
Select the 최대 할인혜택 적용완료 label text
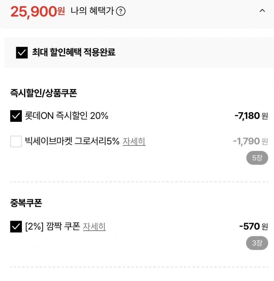tap(74, 52)
